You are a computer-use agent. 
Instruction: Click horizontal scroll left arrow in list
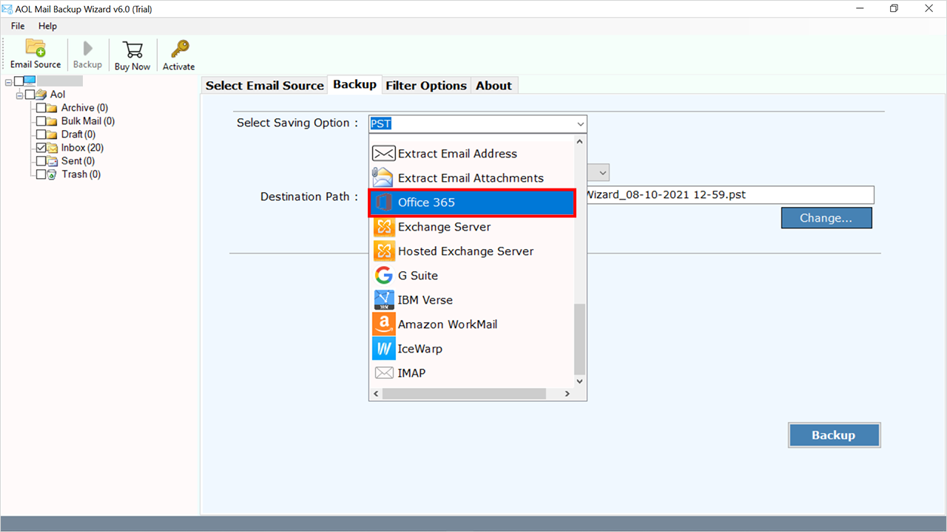click(x=377, y=394)
